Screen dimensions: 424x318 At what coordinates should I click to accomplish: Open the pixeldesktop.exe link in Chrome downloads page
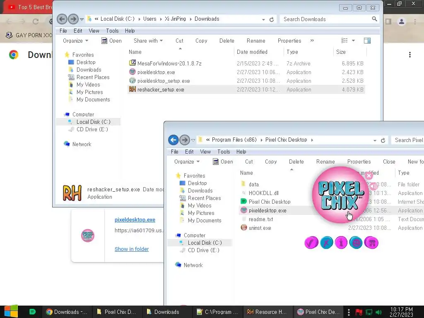[x=135, y=220]
